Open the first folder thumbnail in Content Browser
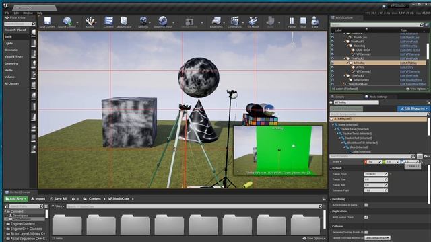 pyautogui.click(x=67, y=225)
